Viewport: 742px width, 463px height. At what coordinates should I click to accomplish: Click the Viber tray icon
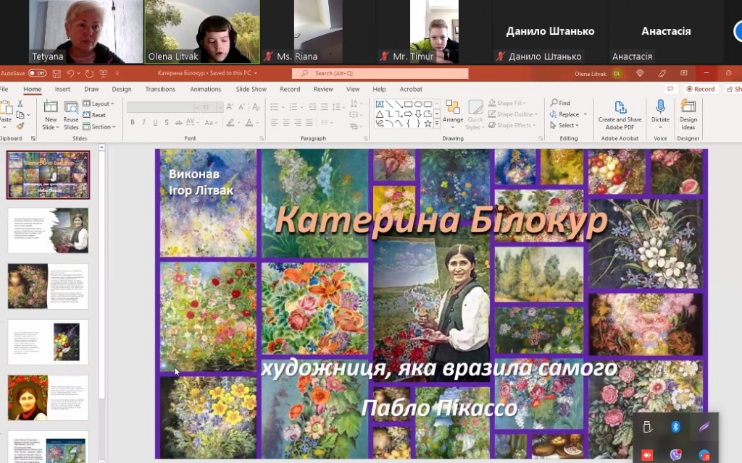tap(675, 455)
